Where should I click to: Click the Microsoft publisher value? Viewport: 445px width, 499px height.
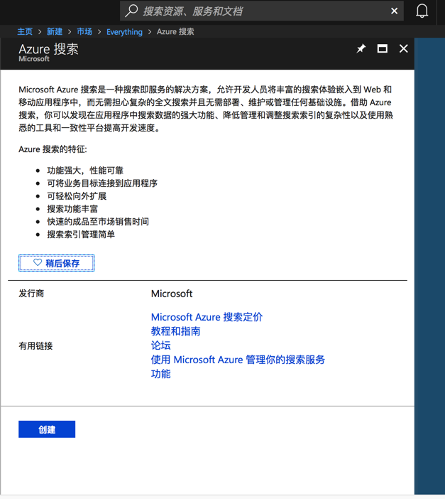click(x=172, y=294)
